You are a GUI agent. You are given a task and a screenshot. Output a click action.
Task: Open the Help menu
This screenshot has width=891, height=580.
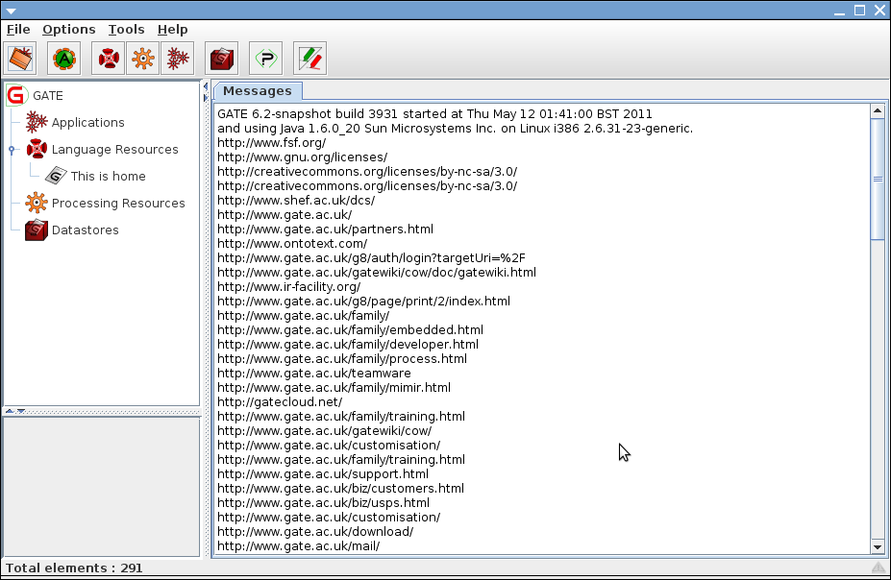point(172,30)
